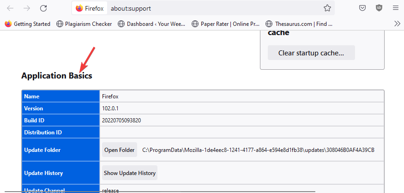The image size is (404, 193).
Task: Open the Save to Pocket icon
Action: (362, 8)
